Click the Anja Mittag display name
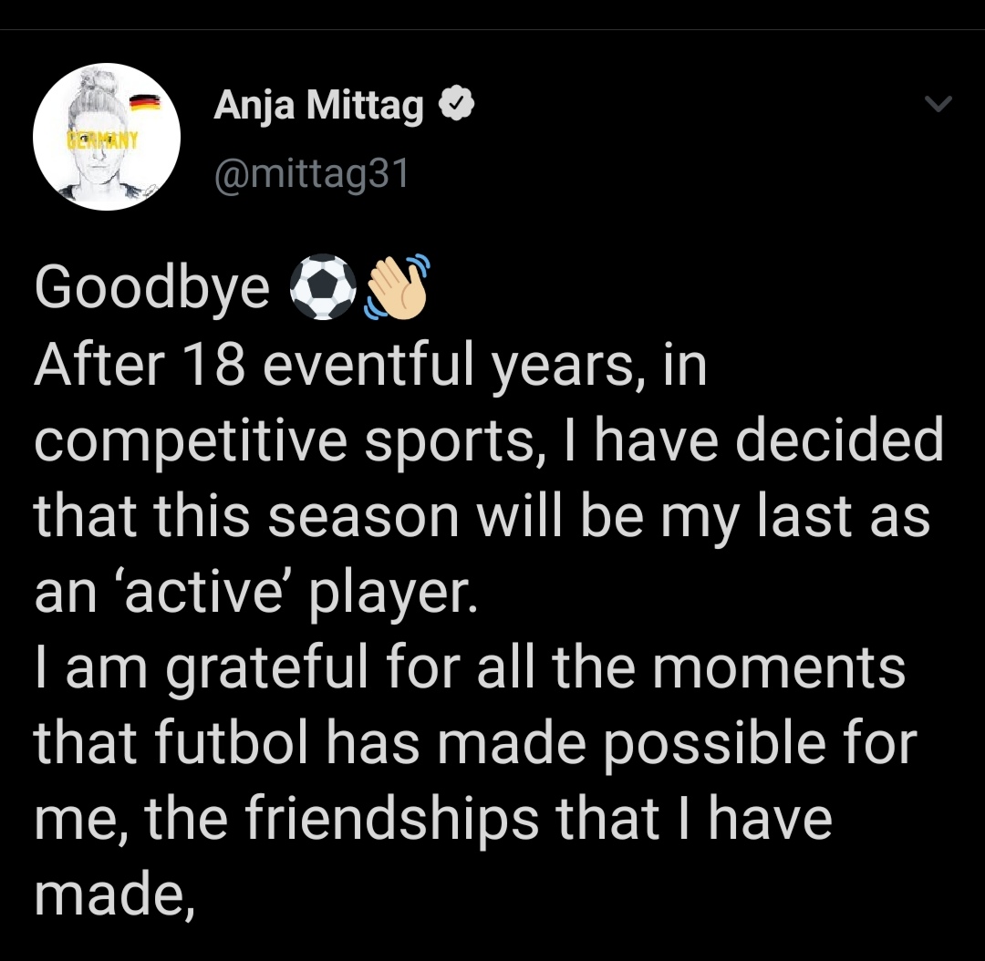Image resolution: width=985 pixels, height=961 pixels. 318,106
